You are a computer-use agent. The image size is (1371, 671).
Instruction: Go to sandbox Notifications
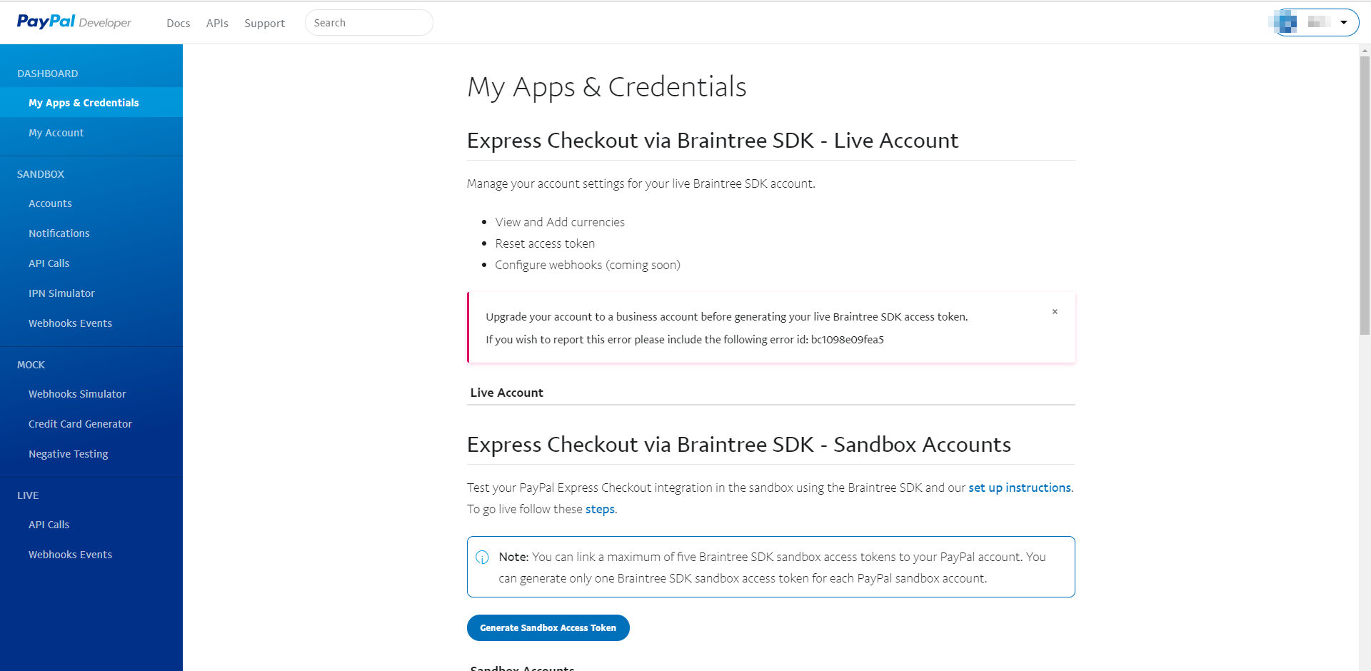59,233
